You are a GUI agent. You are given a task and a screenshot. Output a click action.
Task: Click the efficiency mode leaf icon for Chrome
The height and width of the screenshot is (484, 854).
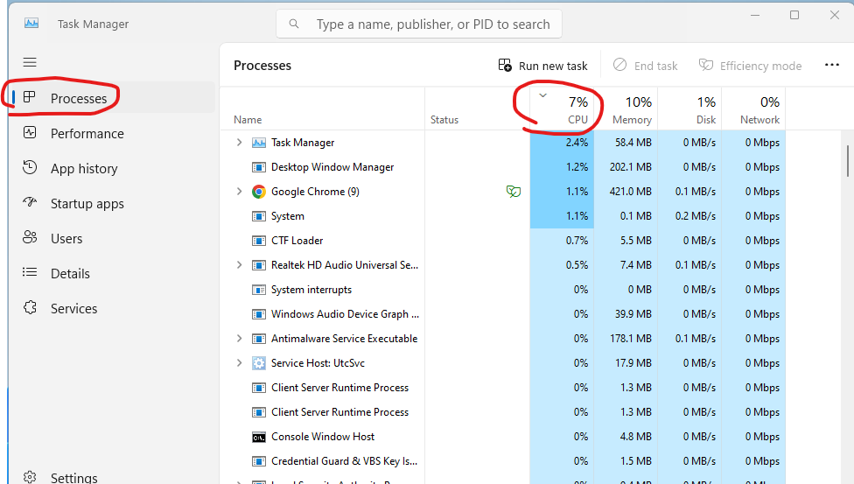(x=514, y=192)
